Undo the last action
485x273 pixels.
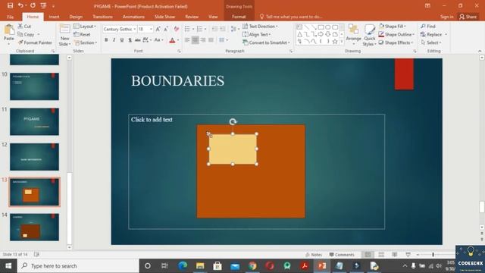pyautogui.click(x=20, y=5)
